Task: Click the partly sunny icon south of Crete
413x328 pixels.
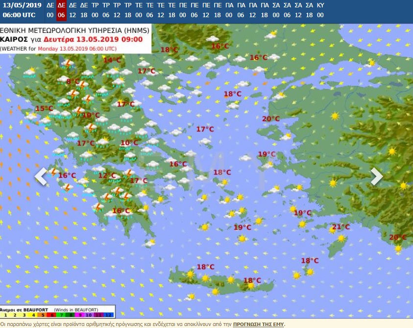Action: (x=190, y=297)
